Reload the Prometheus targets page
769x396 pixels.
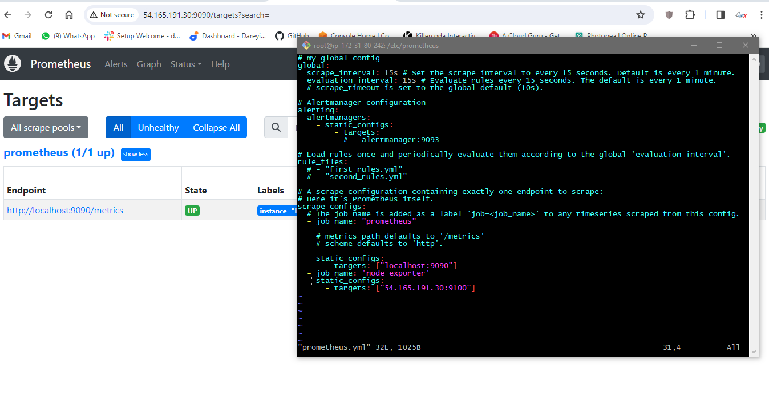(48, 15)
